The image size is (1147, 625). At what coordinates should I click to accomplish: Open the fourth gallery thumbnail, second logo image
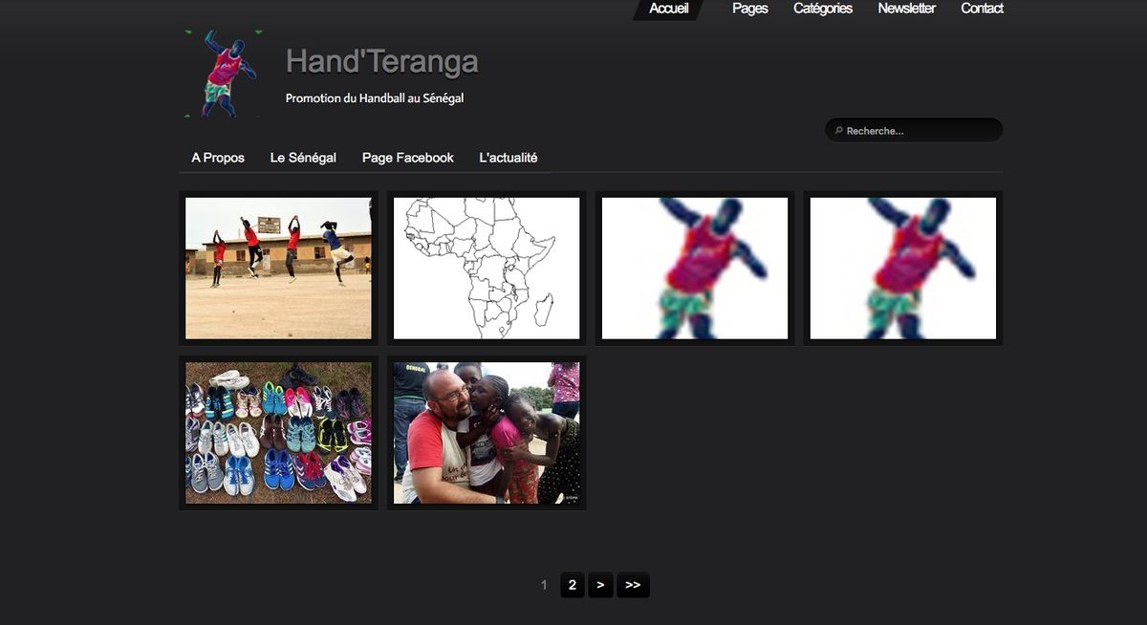903,269
